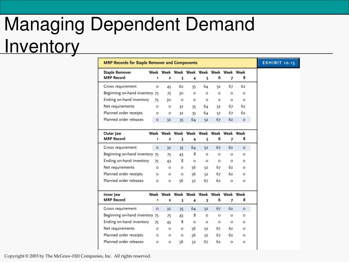349x262 pixels.
Task: Click 'Planned order receipts' label in Outer Jaw table
Action: [x=123, y=174]
